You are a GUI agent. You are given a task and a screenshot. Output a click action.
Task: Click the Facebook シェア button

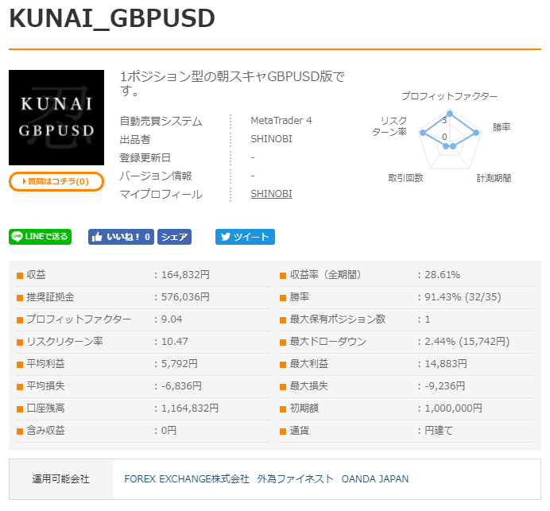[x=174, y=237]
